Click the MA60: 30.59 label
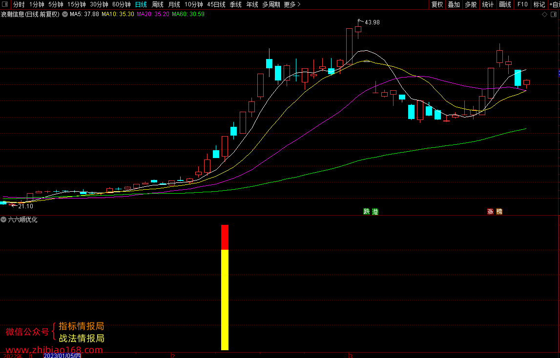The image size is (560, 358). point(188,14)
